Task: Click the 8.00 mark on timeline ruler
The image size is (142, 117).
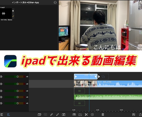Action: tap(121, 110)
